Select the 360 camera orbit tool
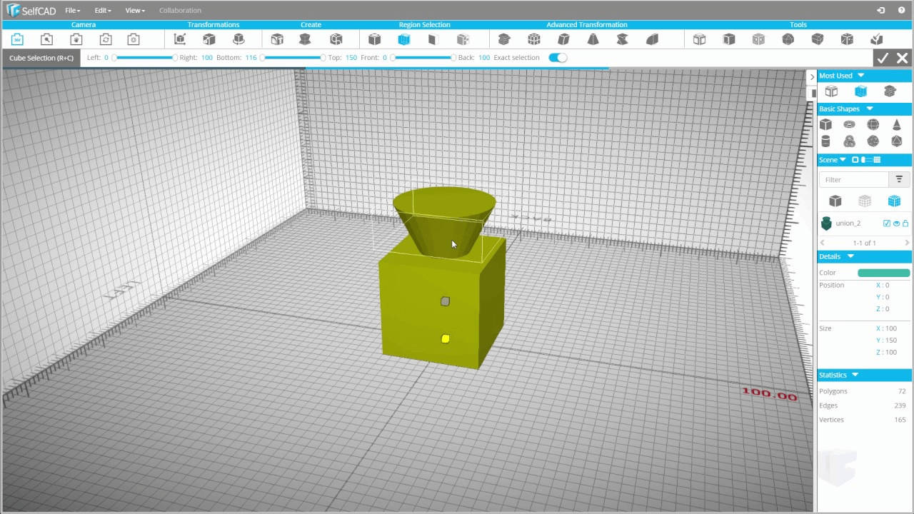The image size is (914, 514). pyautogui.click(x=17, y=39)
